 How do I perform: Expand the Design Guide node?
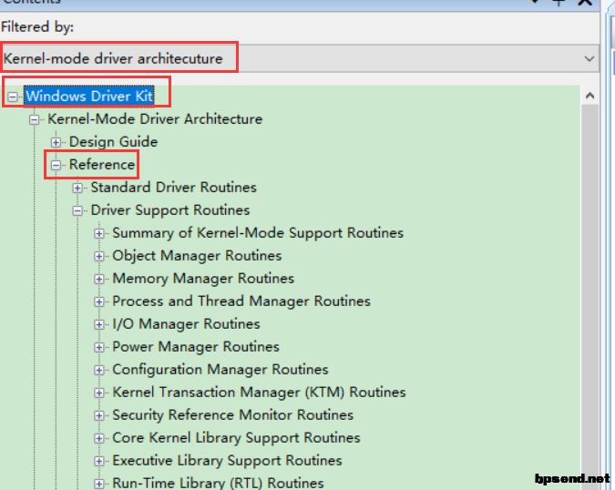point(56,142)
